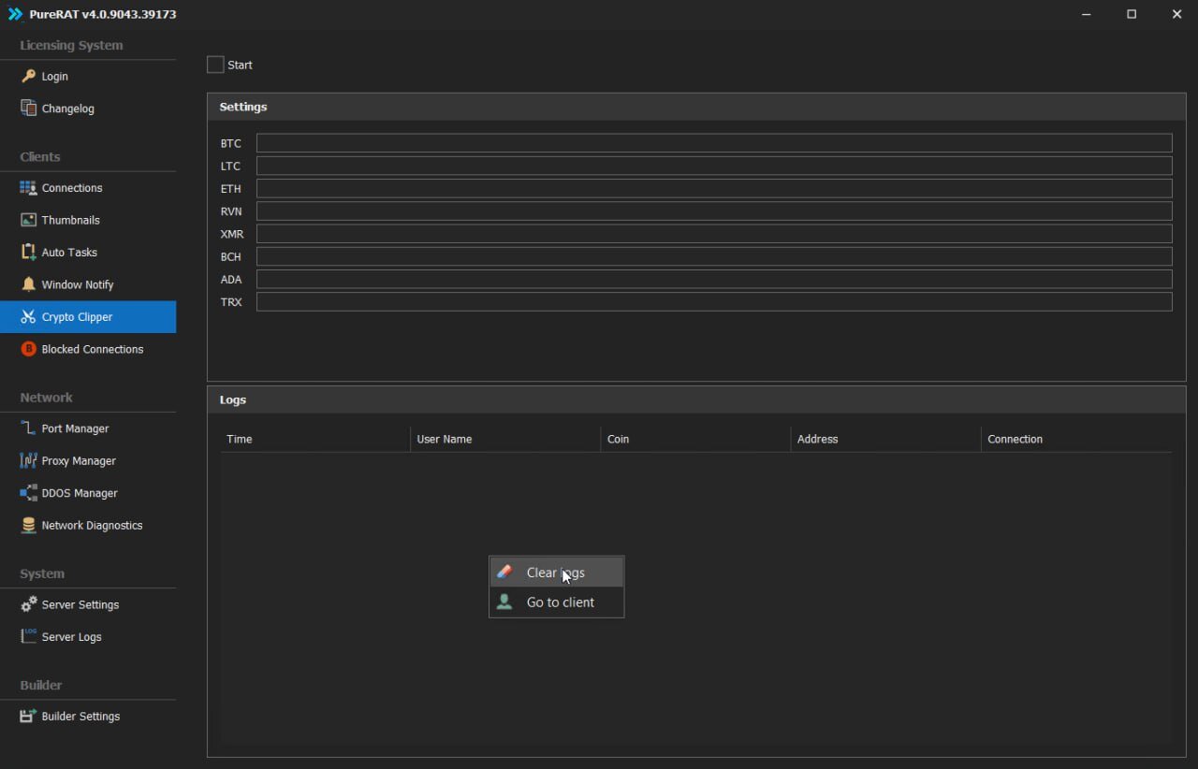Sort logs by the Address column

click(885, 439)
